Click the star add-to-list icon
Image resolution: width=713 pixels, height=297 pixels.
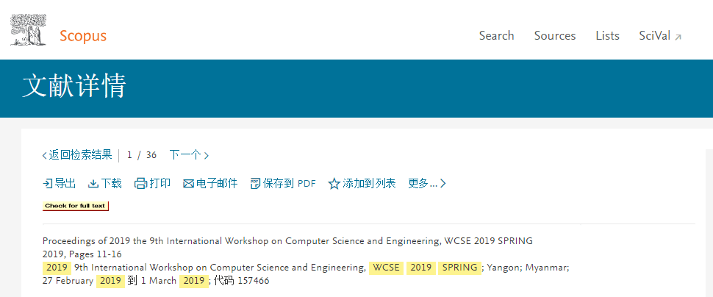[x=334, y=184]
